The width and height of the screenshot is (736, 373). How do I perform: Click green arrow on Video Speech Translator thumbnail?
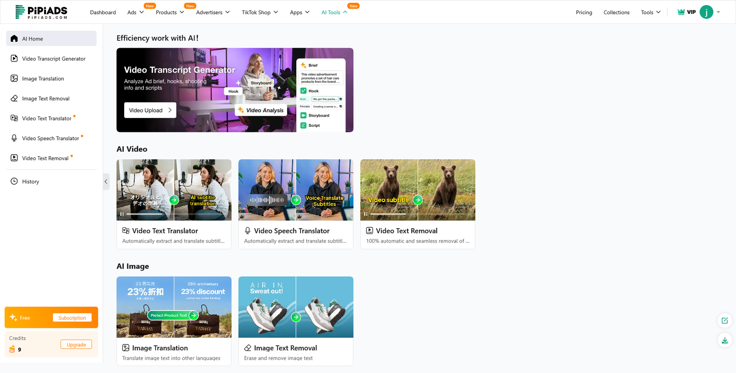tap(296, 200)
